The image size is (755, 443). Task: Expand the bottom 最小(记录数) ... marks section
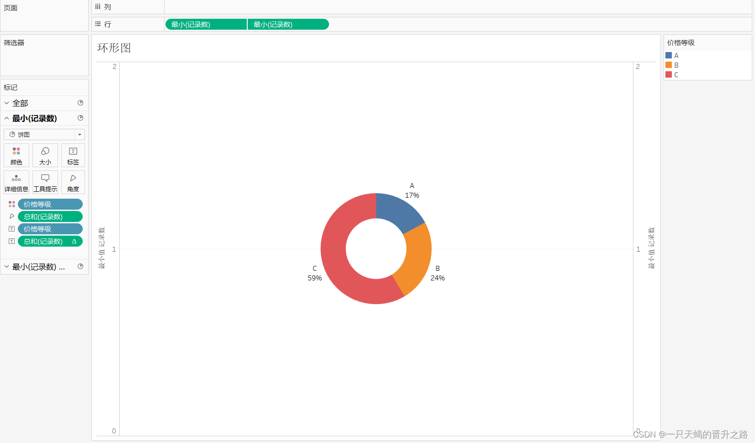7,267
